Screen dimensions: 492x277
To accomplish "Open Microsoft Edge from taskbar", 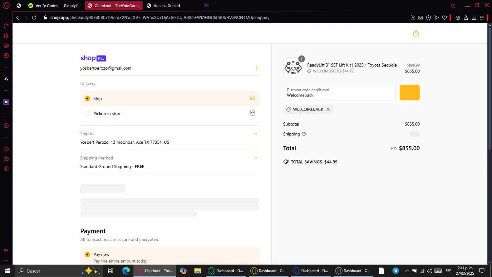I will tap(126, 271).
